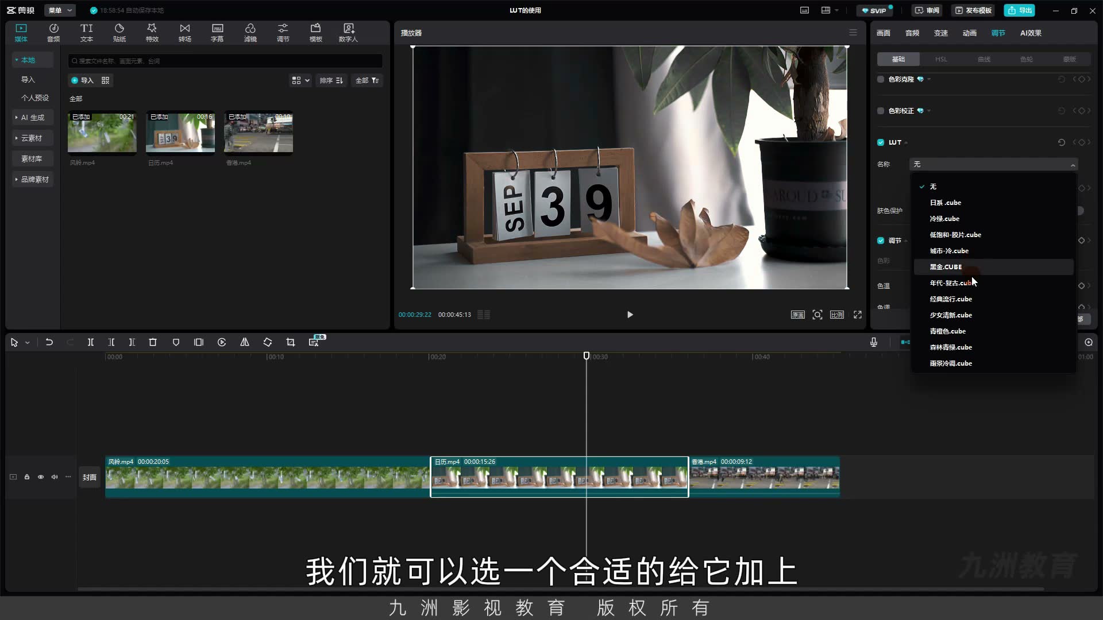Toggle track lock icon
Screen dimensions: 1103x620
(27, 477)
